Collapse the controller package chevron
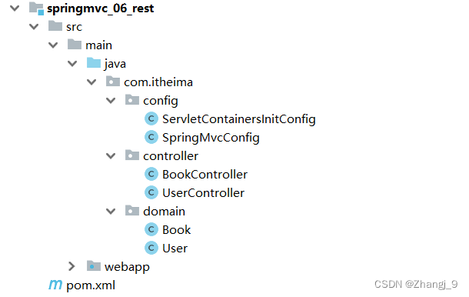 point(111,156)
